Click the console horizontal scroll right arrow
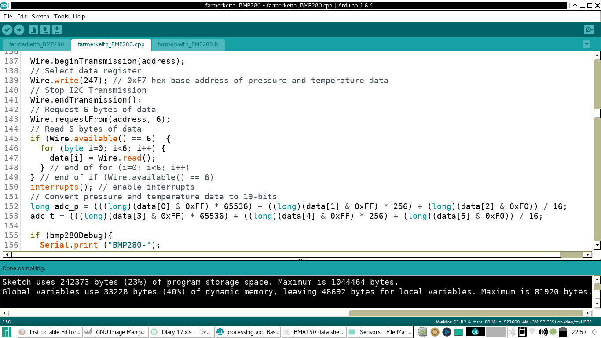Screen dimensions: 601x338 pyautogui.click(x=587, y=313)
